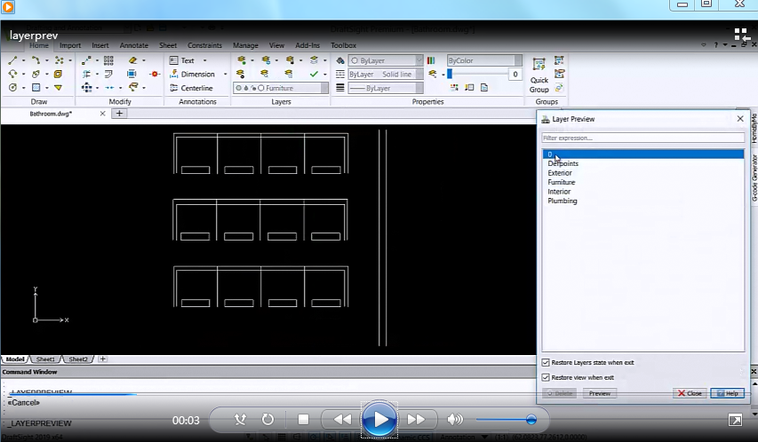Screen dimensions: 758x442
Task: Toggle Restore Layers state when exit
Action: (546, 362)
